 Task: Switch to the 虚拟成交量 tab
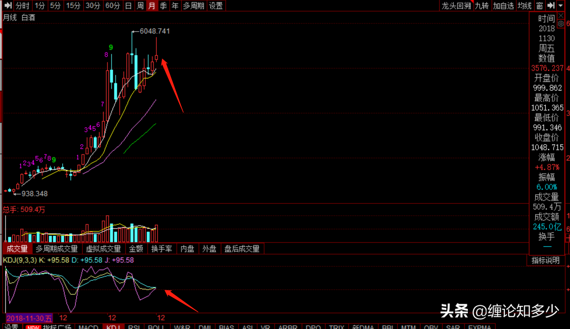point(103,249)
